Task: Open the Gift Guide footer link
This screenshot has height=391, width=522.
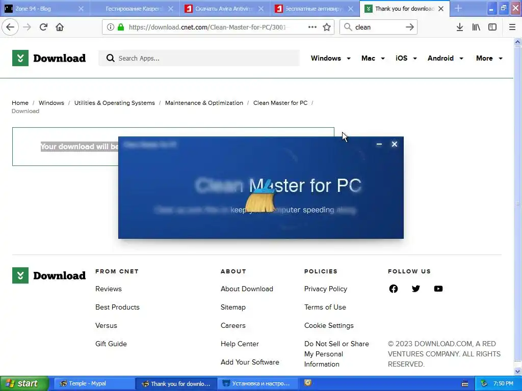Action: 111,344
